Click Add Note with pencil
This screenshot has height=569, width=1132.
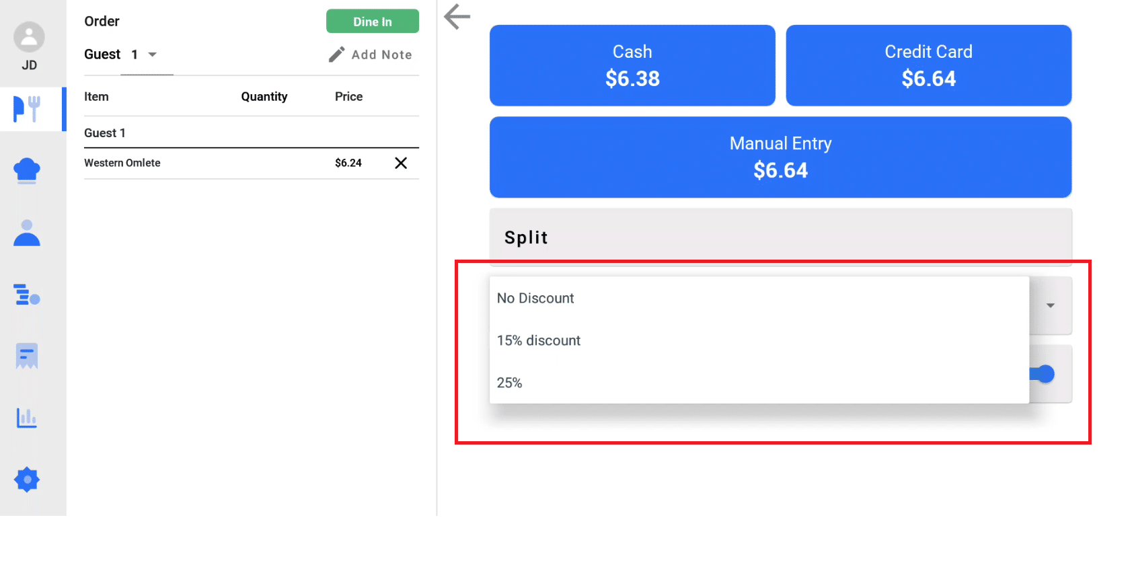(x=370, y=54)
